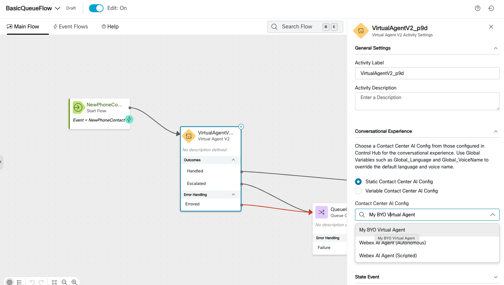
Task: Click the search magnifier in Search Flow
Action: pyautogui.click(x=274, y=27)
